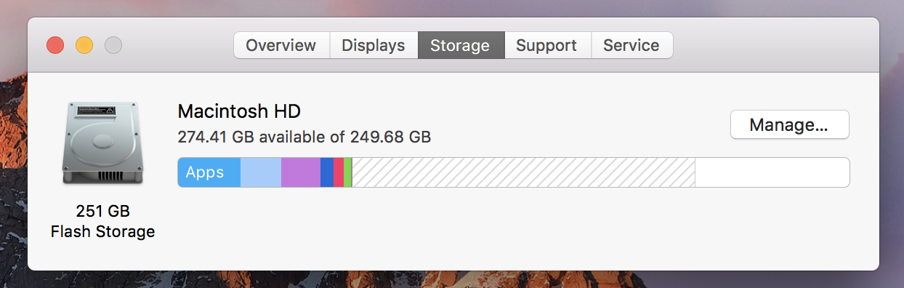Click the pink-red storage bar segment
The height and width of the screenshot is (288, 904).
tap(339, 172)
